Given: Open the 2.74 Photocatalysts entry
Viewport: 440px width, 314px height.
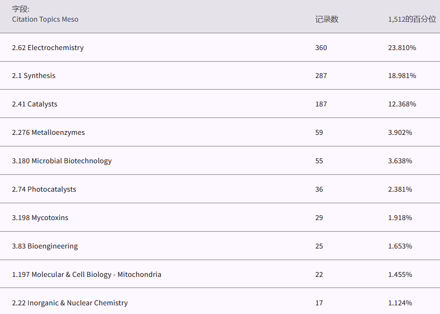Looking at the screenshot, I should coord(44,189).
